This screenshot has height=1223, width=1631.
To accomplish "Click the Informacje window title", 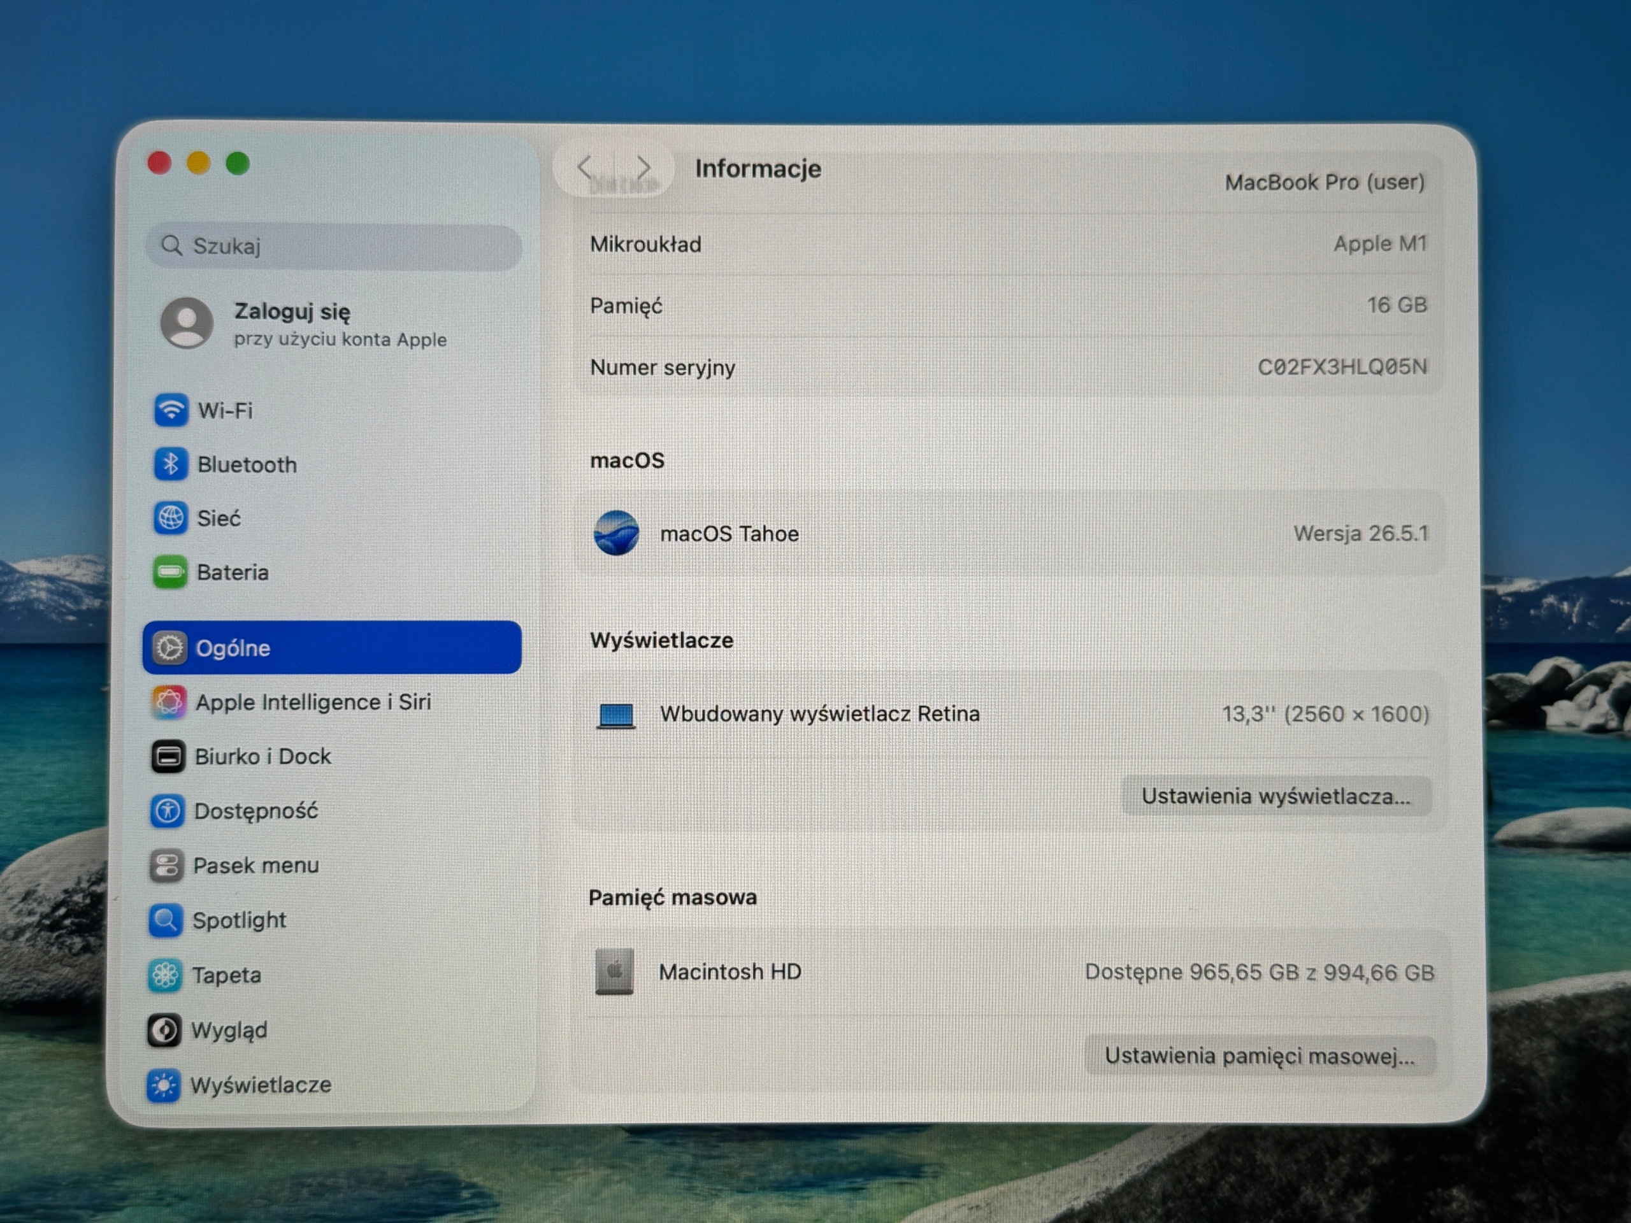I will click(x=758, y=169).
